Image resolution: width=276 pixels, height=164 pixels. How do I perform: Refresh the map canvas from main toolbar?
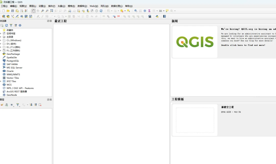tap(101, 11)
